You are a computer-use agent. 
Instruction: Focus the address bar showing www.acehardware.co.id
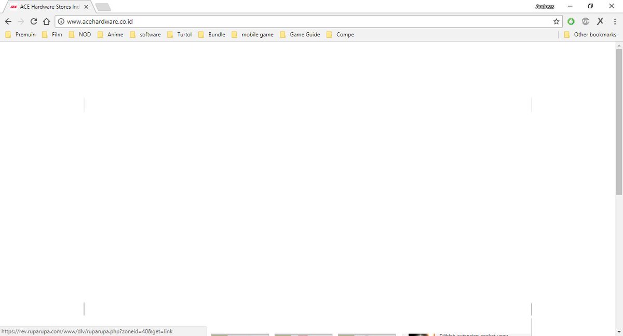coord(308,21)
